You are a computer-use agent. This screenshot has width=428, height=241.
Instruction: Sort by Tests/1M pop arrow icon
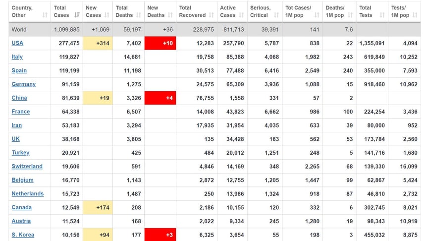[415, 15]
